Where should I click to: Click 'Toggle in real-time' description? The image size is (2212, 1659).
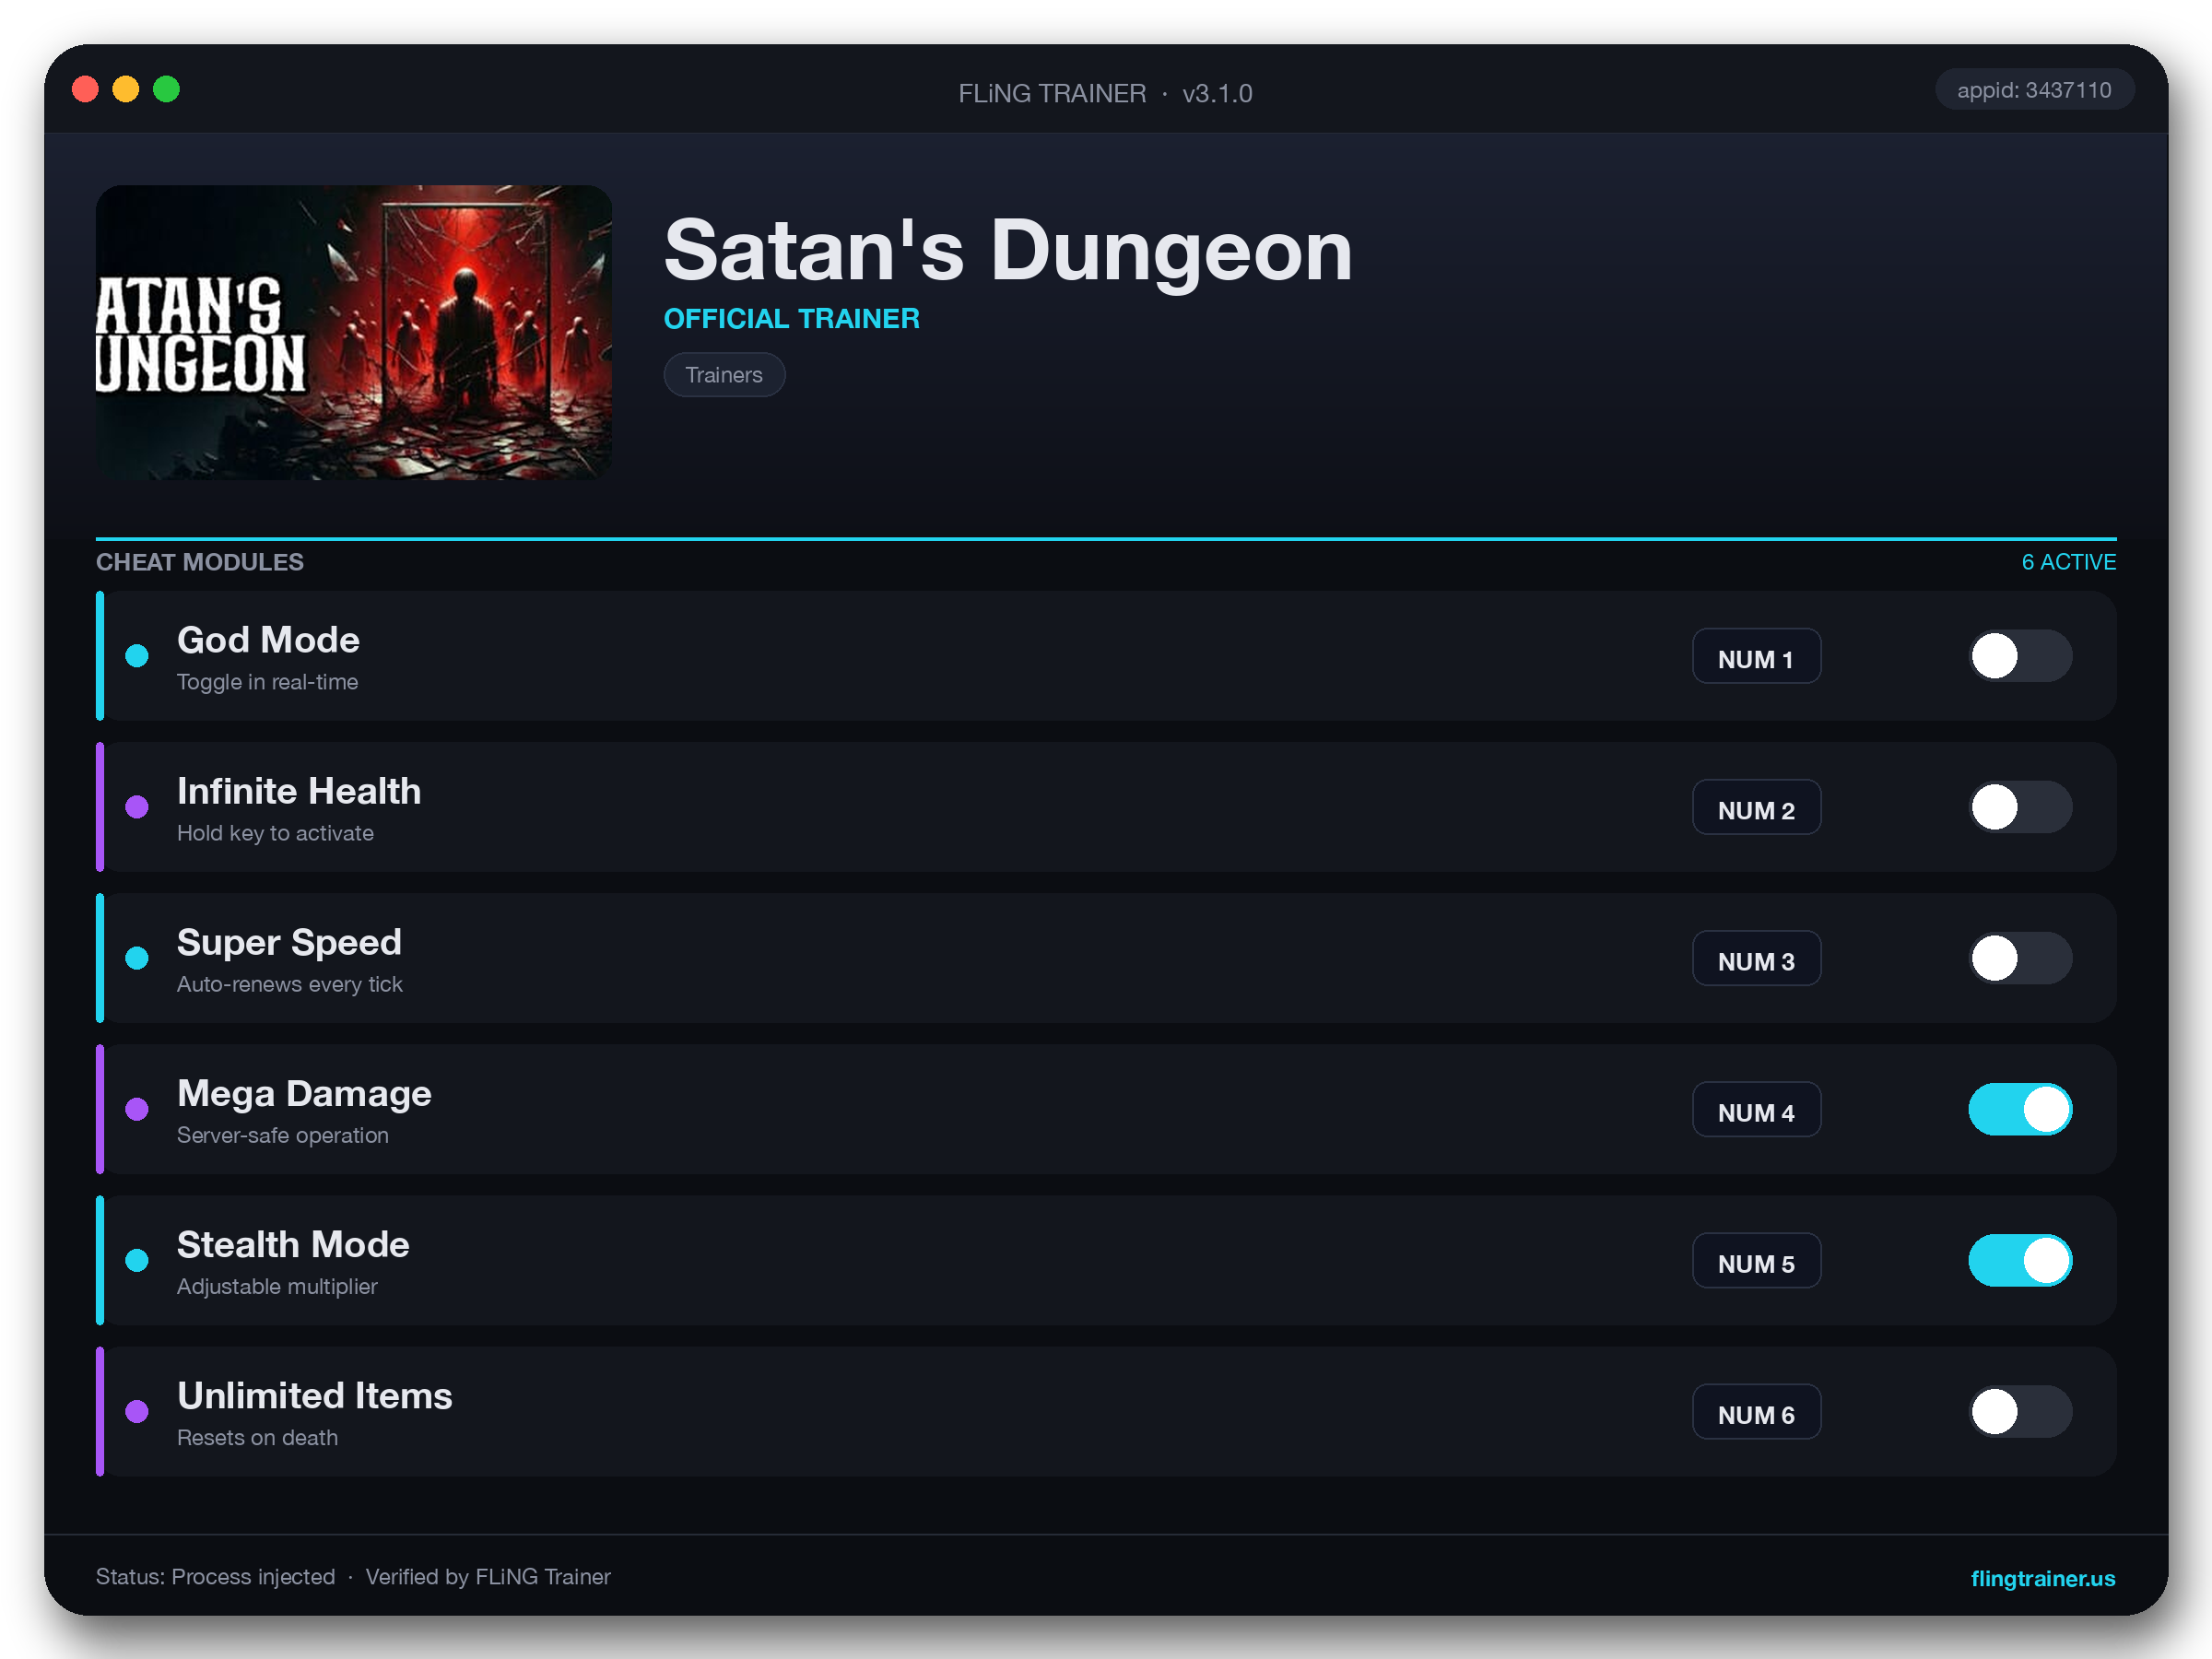pos(268,682)
